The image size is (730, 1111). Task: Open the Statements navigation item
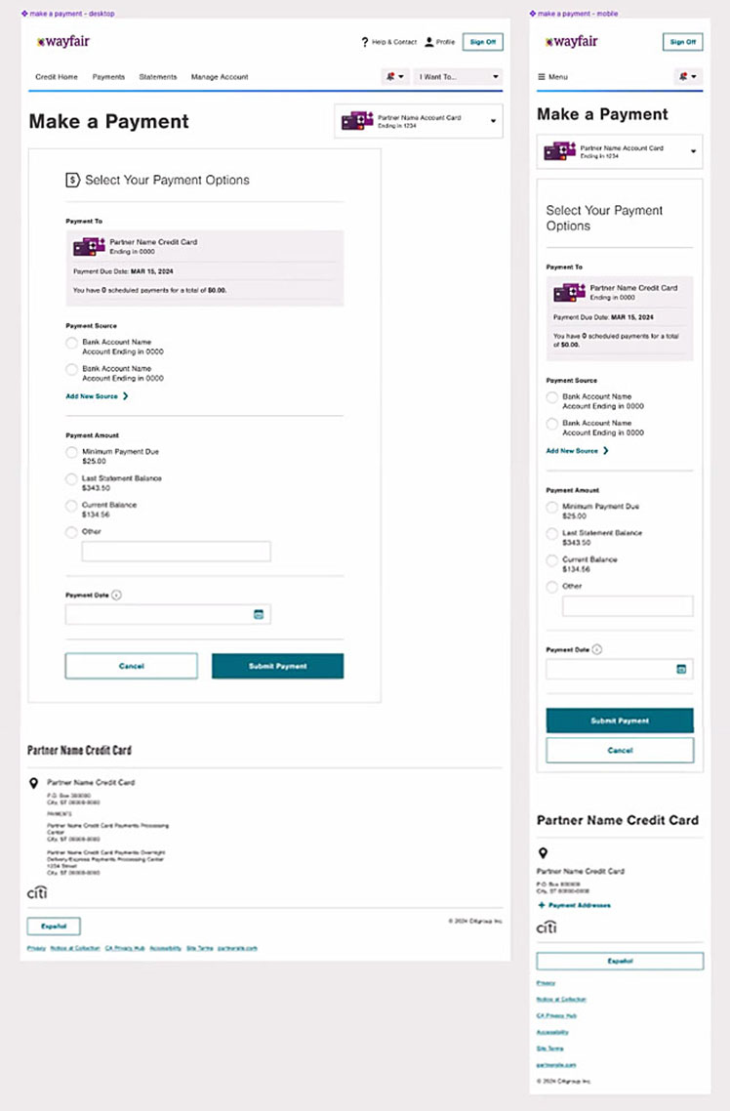tap(158, 77)
